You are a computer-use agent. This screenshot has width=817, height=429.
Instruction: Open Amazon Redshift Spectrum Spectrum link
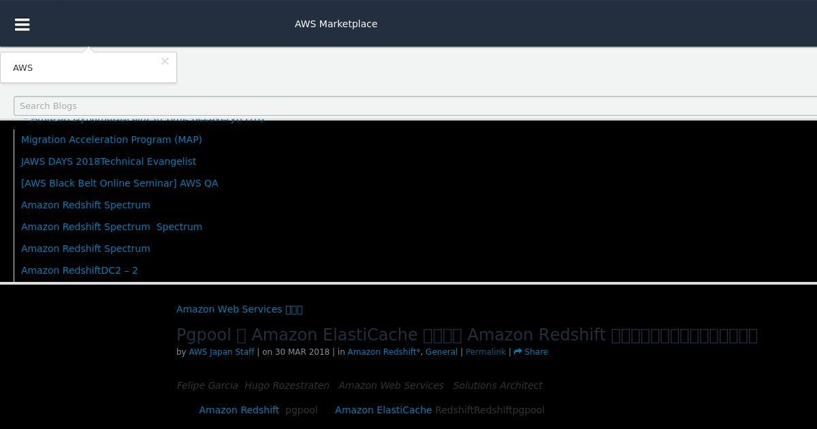point(112,227)
